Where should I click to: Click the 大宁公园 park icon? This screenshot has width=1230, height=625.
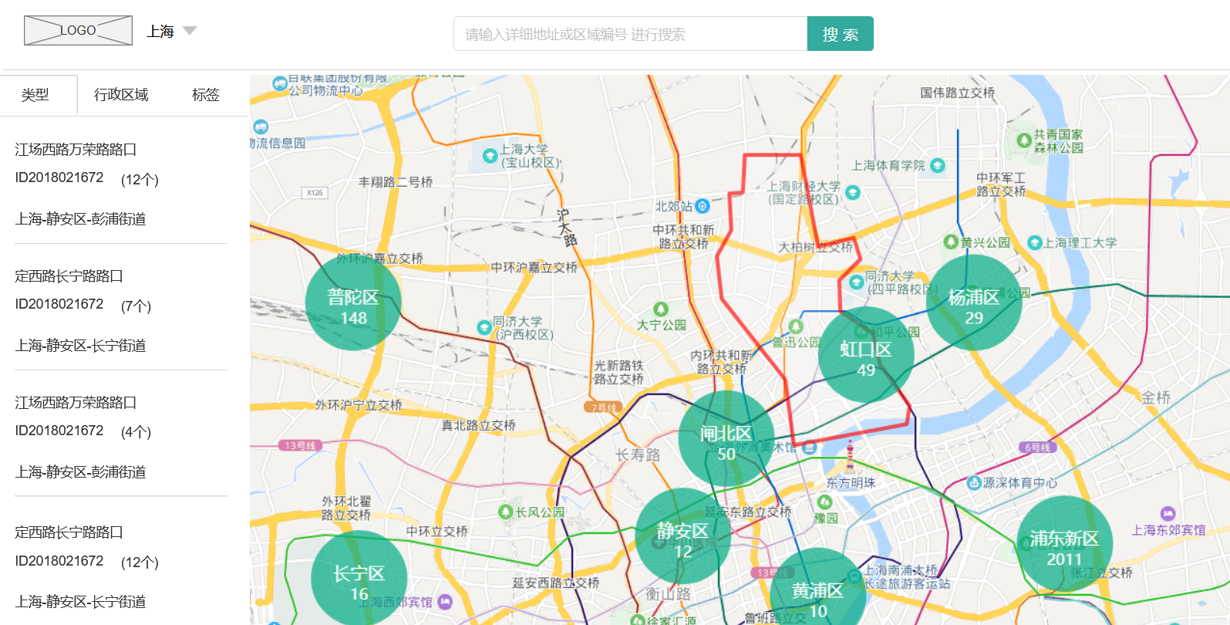click(x=660, y=309)
